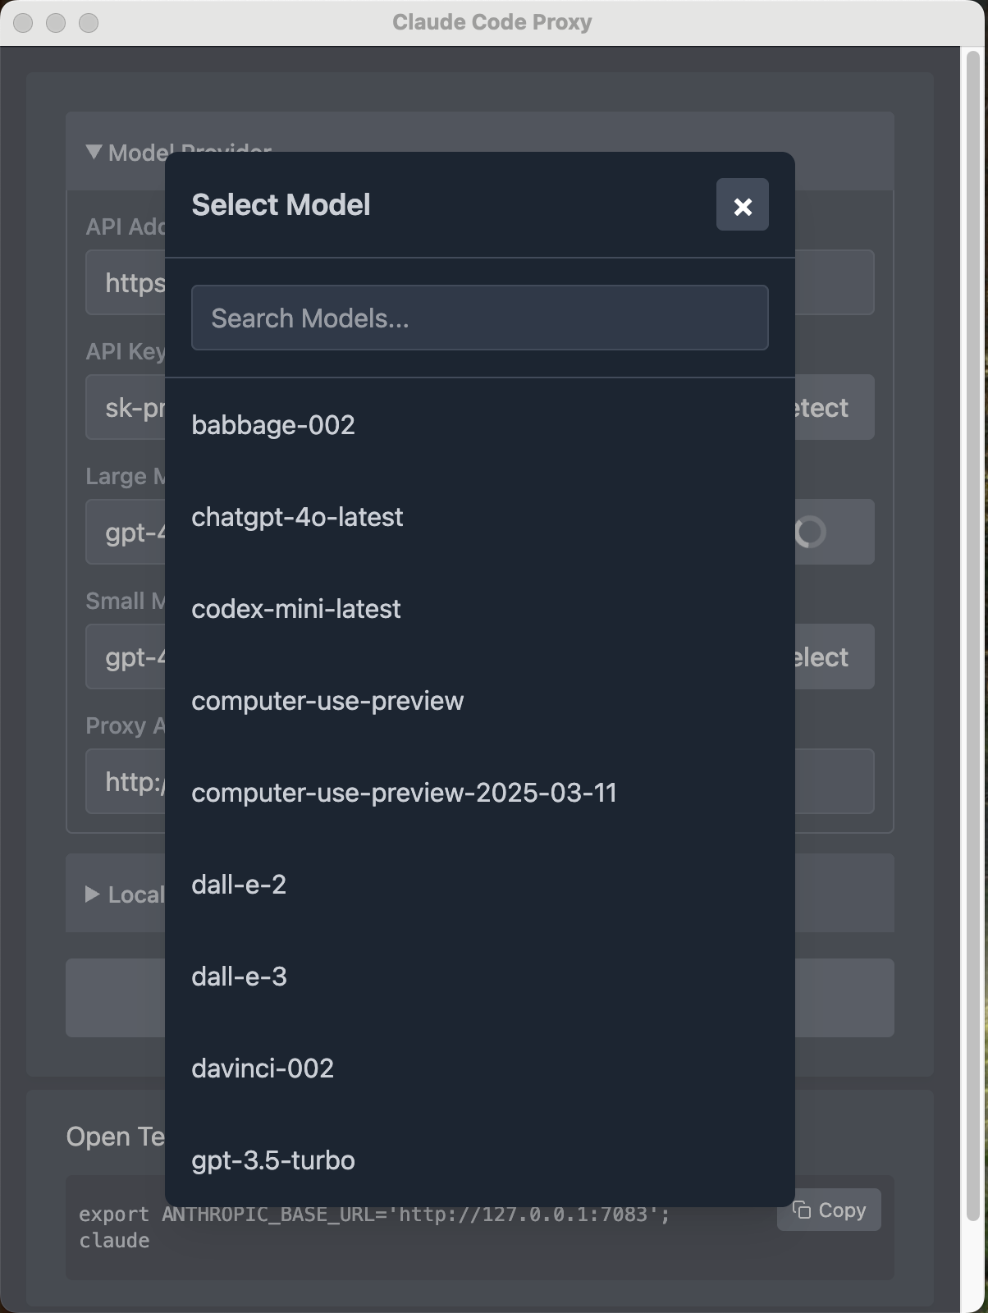Collapse the Model Provider section
This screenshot has width=988, height=1313.
94,152
